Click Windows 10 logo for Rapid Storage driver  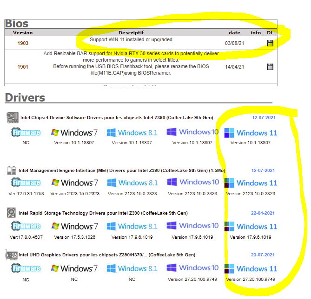pos(192,226)
